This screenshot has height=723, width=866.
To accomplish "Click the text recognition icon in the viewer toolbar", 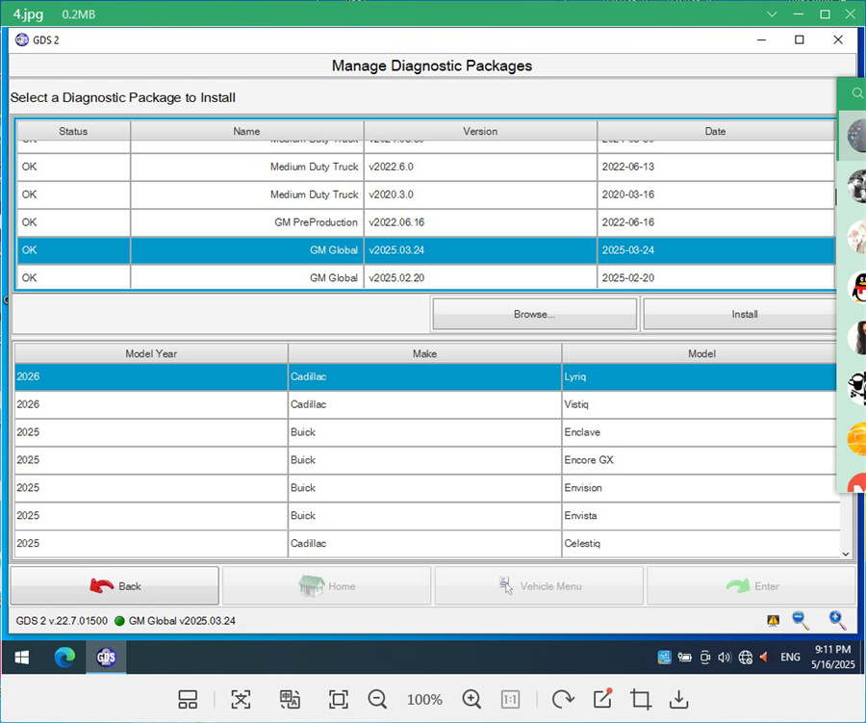I will click(241, 699).
